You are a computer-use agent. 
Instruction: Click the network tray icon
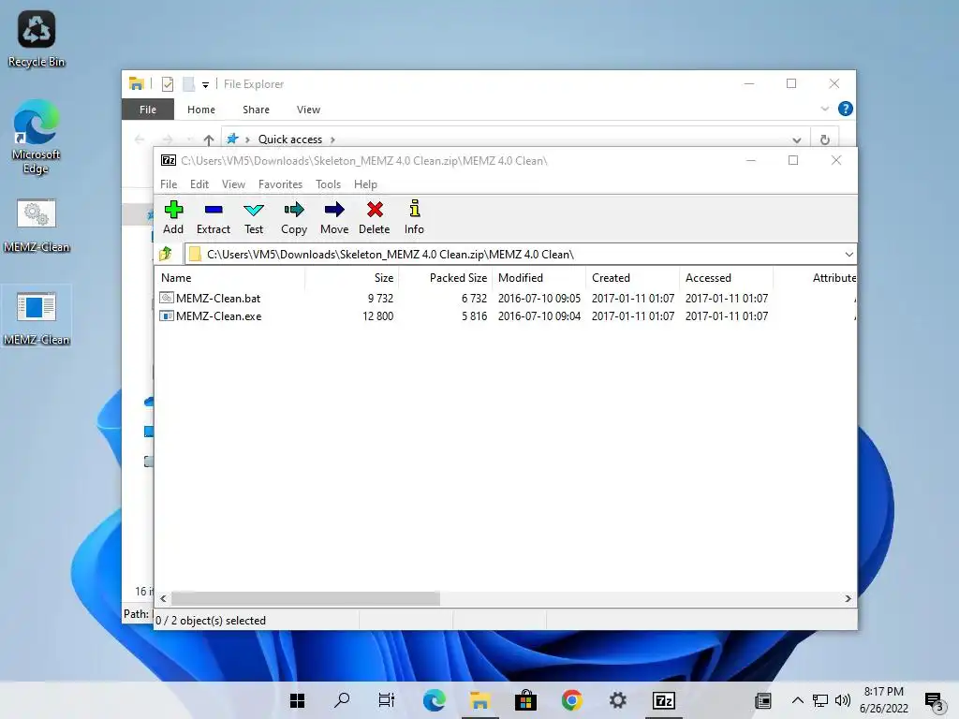point(820,700)
